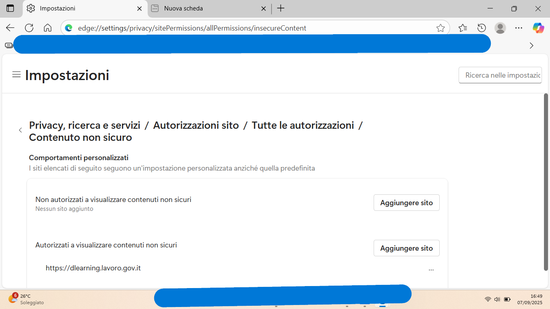This screenshot has width=550, height=309.
Task: Click the Non autorizzati a visualizzare contenuti label
Action: [x=113, y=199]
